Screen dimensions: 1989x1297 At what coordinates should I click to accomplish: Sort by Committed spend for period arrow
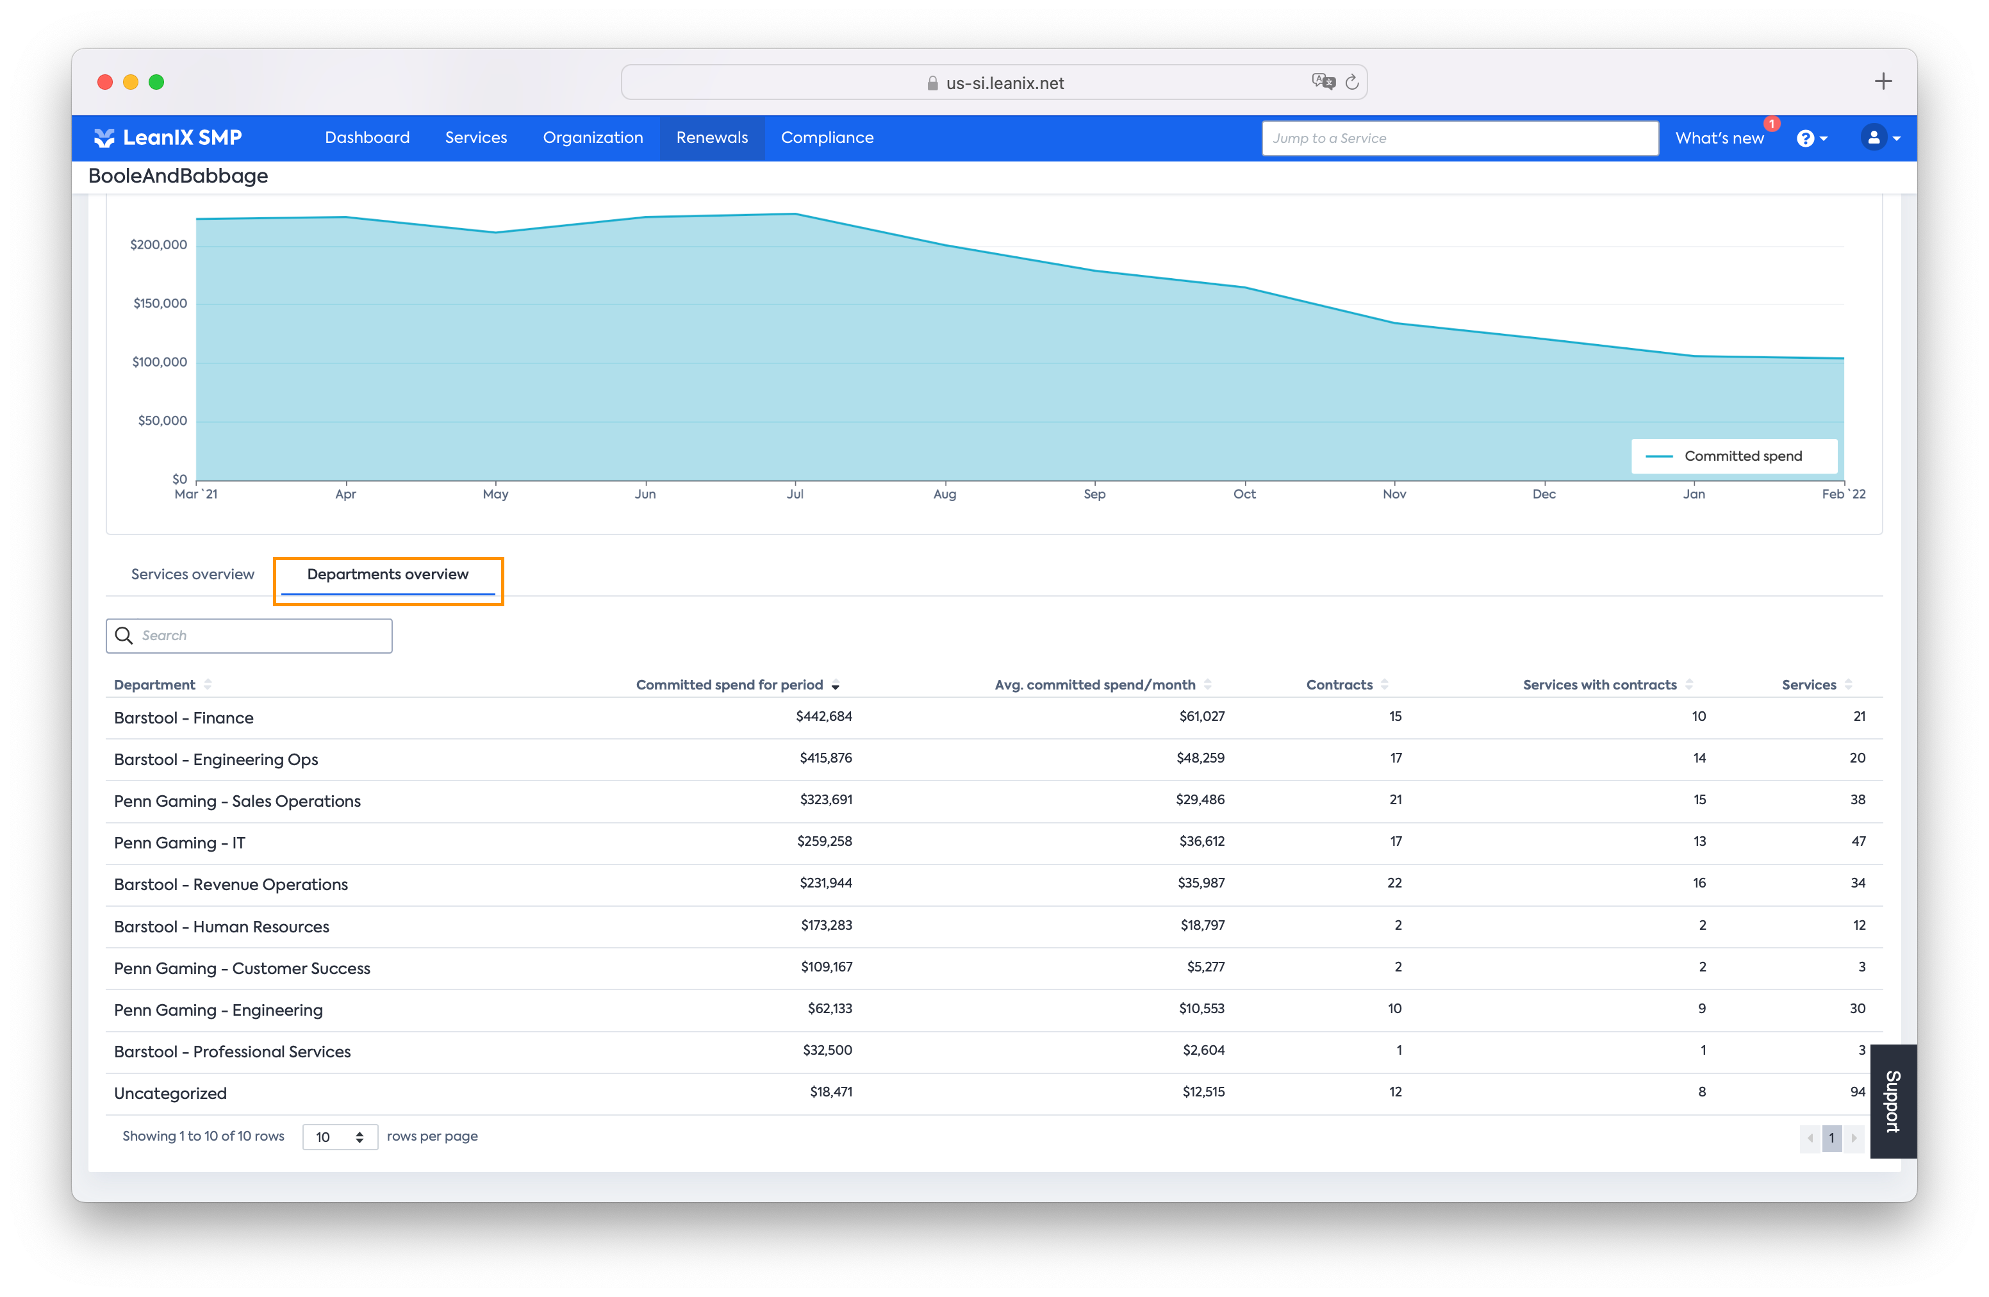click(x=835, y=685)
